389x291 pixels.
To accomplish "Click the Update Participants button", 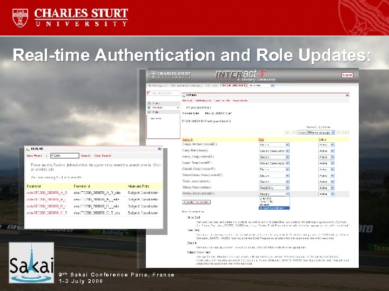I will coord(196,202).
